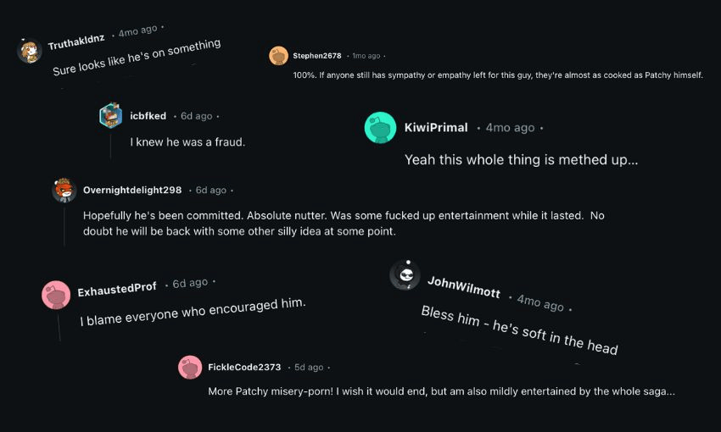This screenshot has height=432, width=721.
Task: Collapse icbfked's comment thread line
Action: click(x=110, y=144)
